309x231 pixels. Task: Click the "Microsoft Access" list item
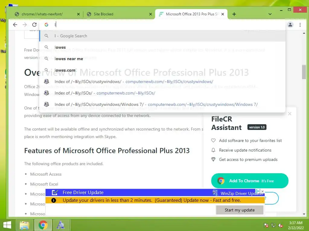point(46,174)
